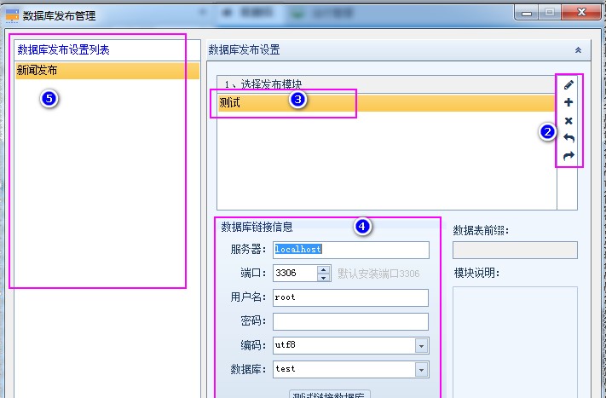Screen dimensions: 606x398
Task: Click the 数据库发布管理 window title icon
Action: click(x=12, y=15)
